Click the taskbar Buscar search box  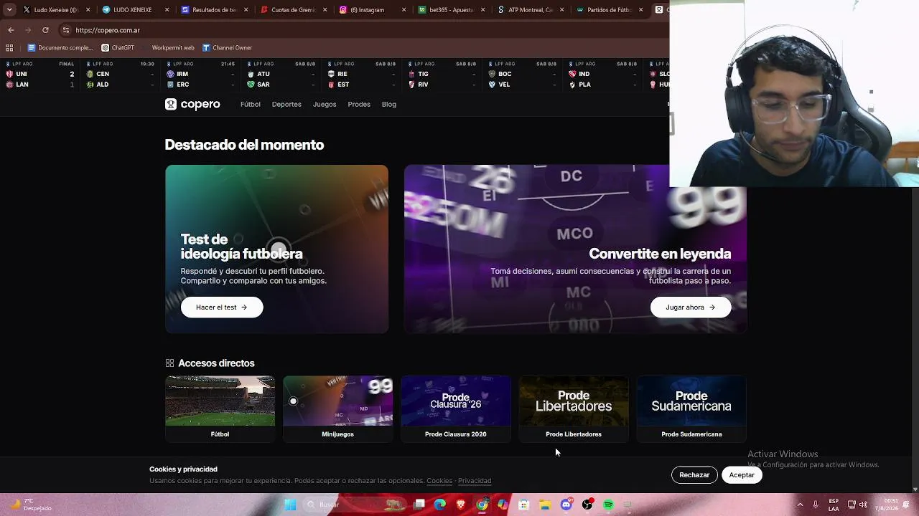pos(354,505)
